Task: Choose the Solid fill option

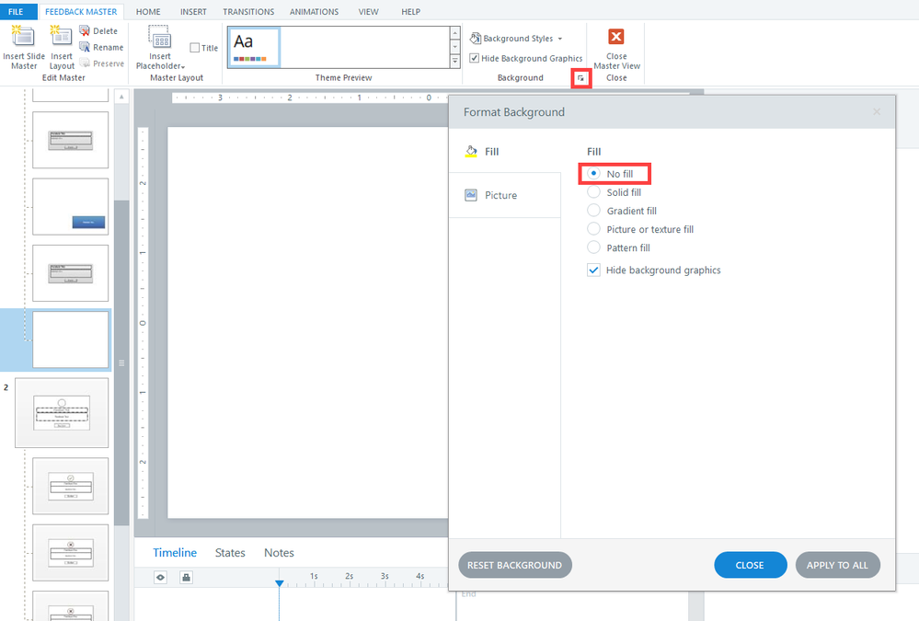Action: (593, 191)
